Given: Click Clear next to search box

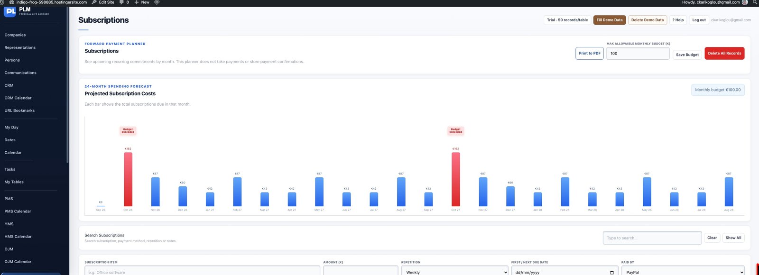Looking at the screenshot, I should tap(712, 238).
